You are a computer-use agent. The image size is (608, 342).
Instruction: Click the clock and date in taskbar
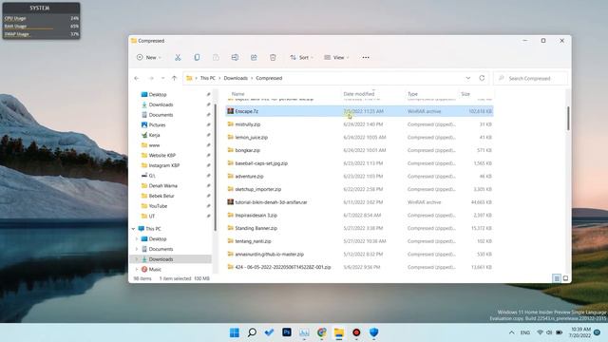point(580,332)
